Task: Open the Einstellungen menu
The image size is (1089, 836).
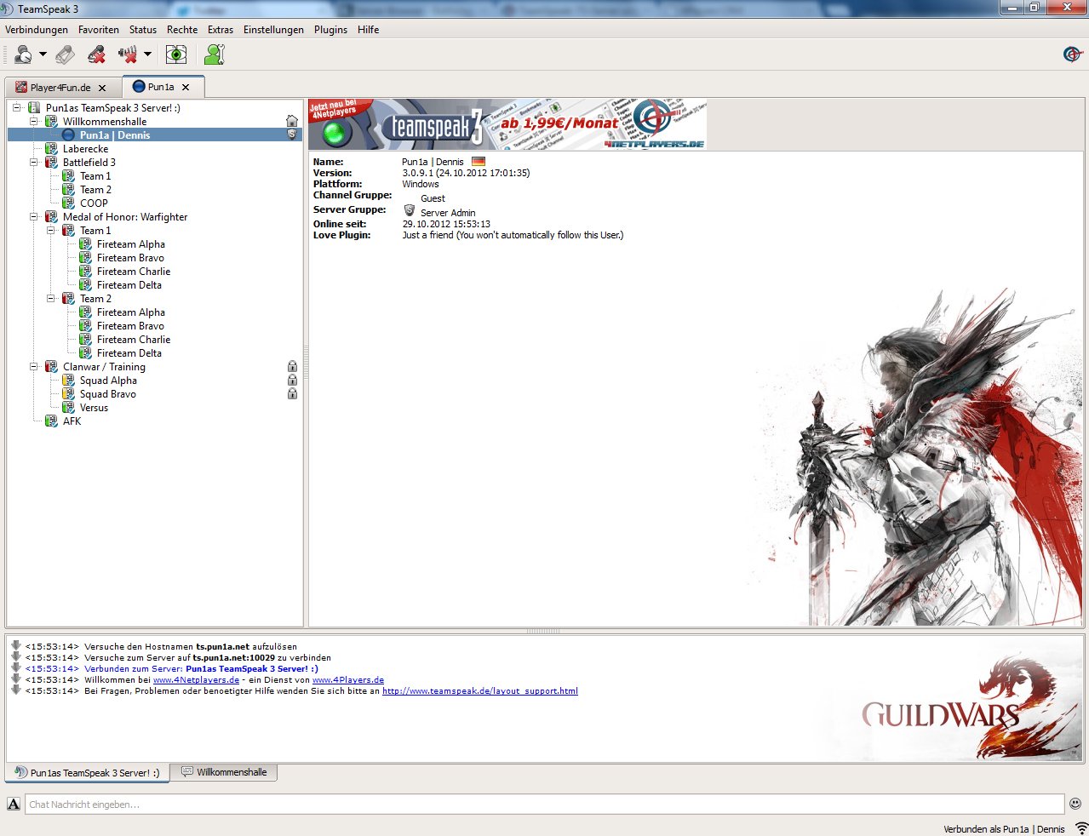Action: (273, 30)
